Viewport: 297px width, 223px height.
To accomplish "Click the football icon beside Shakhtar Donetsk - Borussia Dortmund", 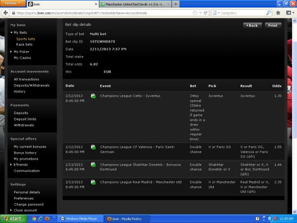I will point(93,164).
